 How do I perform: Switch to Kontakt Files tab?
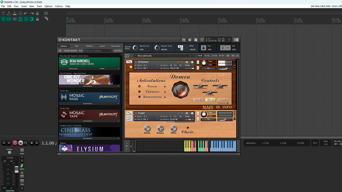(77, 46)
